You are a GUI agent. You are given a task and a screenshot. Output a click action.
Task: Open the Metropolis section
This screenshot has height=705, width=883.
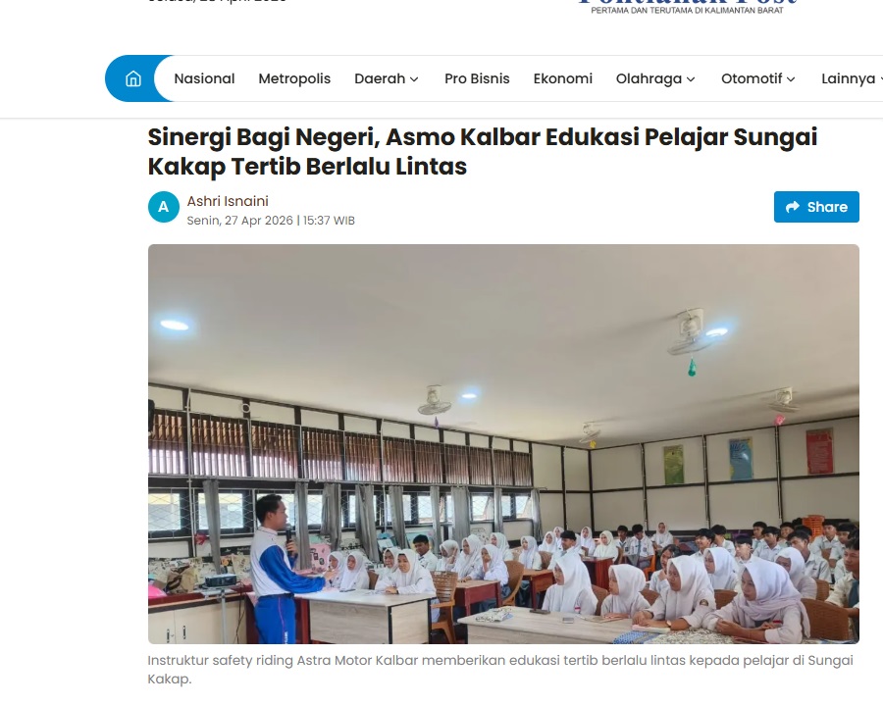[x=294, y=78]
